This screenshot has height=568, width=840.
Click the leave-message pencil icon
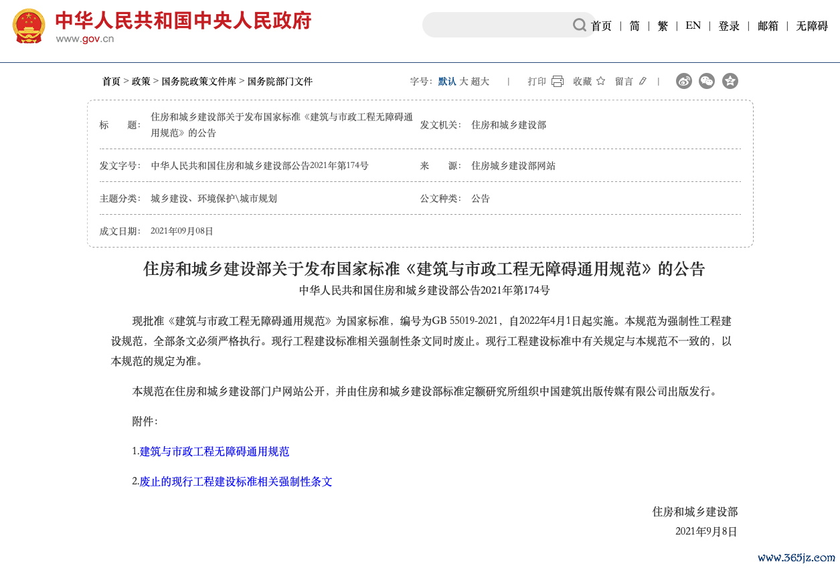pos(643,81)
